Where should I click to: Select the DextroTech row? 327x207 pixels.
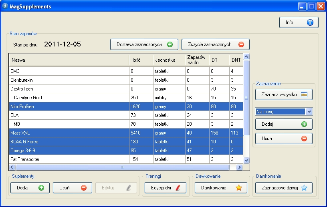(x=126, y=89)
